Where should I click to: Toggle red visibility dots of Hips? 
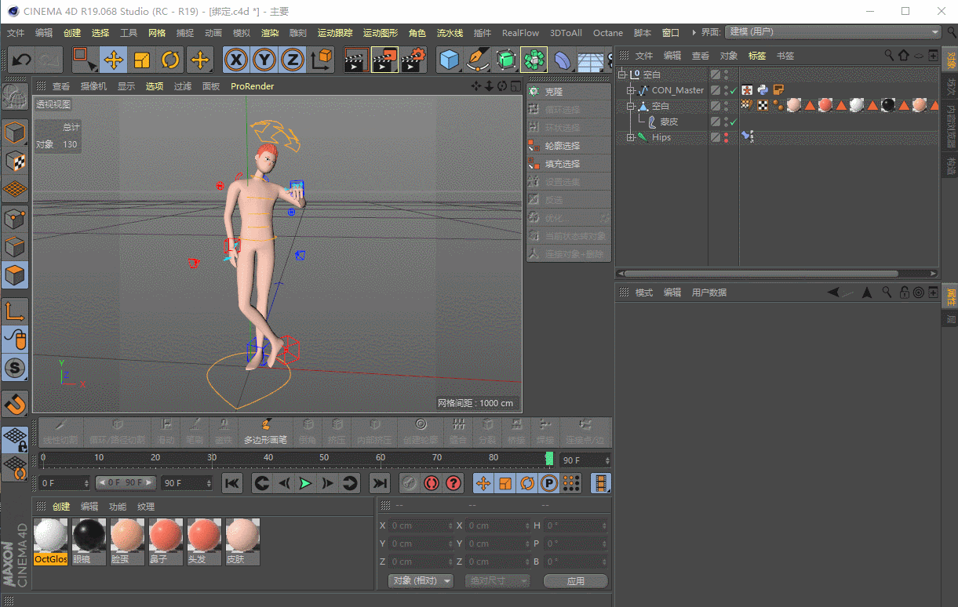point(726,137)
